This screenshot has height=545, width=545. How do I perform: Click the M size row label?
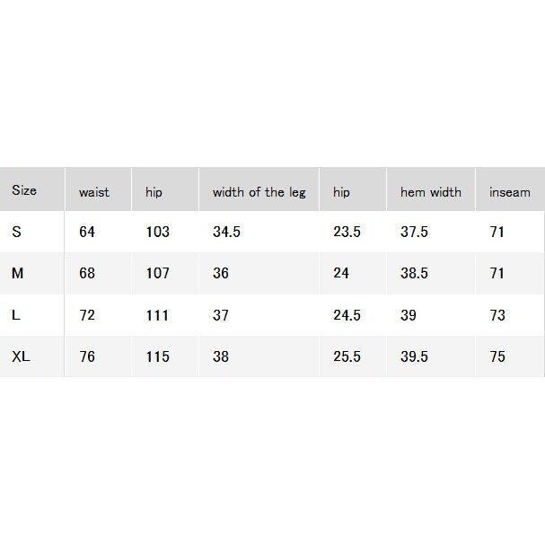pyautogui.click(x=17, y=273)
